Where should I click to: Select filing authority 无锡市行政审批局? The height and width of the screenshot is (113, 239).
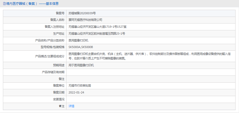(80, 86)
